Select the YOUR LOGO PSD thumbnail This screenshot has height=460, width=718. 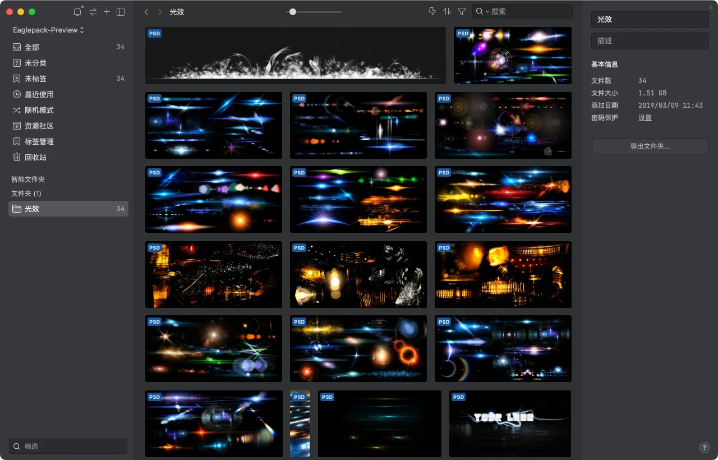point(510,424)
